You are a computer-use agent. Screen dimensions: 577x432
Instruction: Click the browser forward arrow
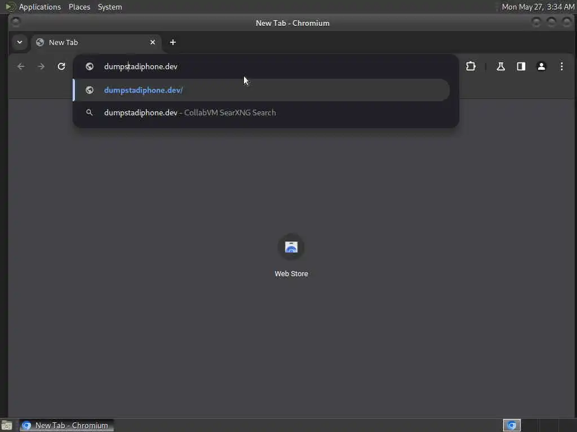[x=41, y=66]
